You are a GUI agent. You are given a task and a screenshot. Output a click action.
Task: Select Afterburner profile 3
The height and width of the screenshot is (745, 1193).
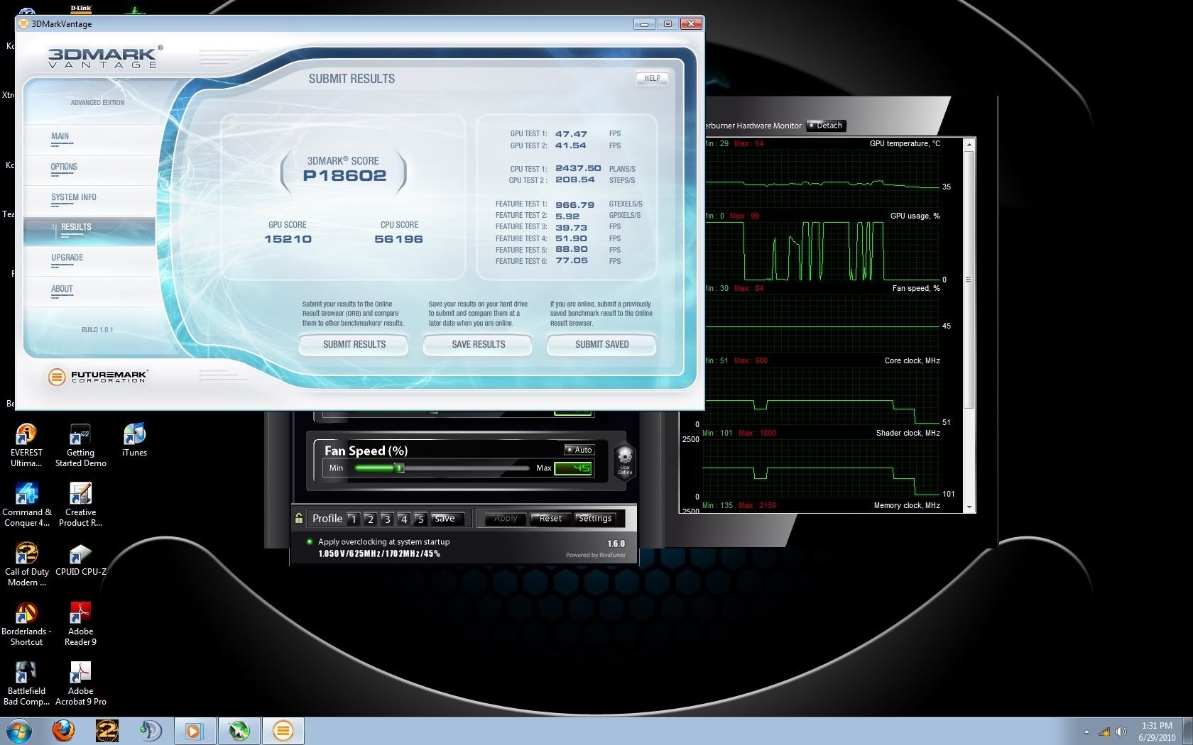[387, 519]
